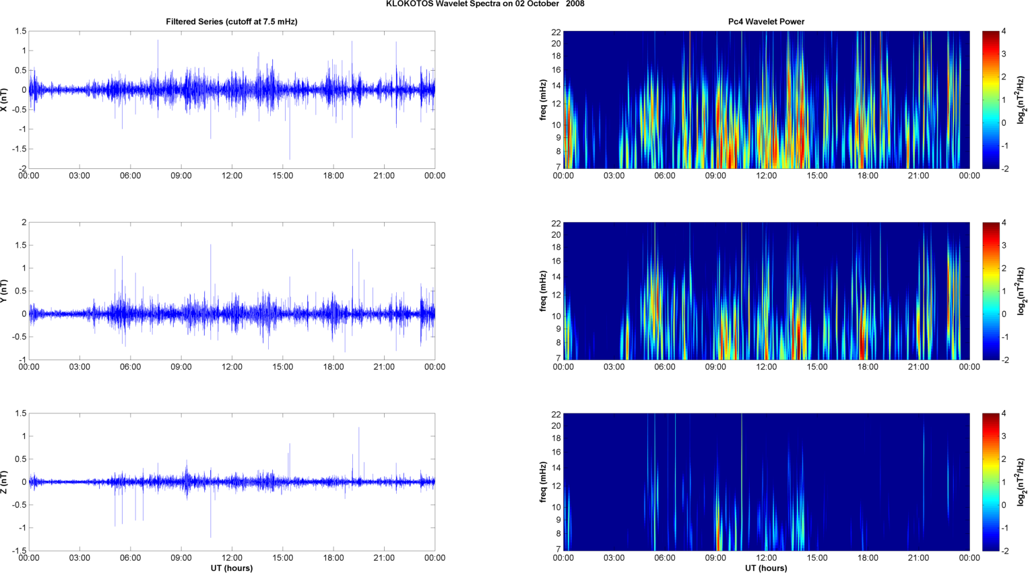Click the top spectrogram's colorbar
Screen dimensions: 1028x573
(990, 100)
